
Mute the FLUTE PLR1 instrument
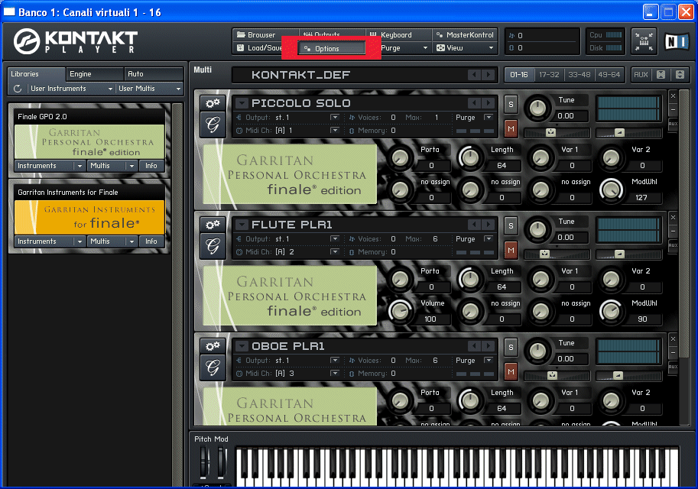coord(511,250)
